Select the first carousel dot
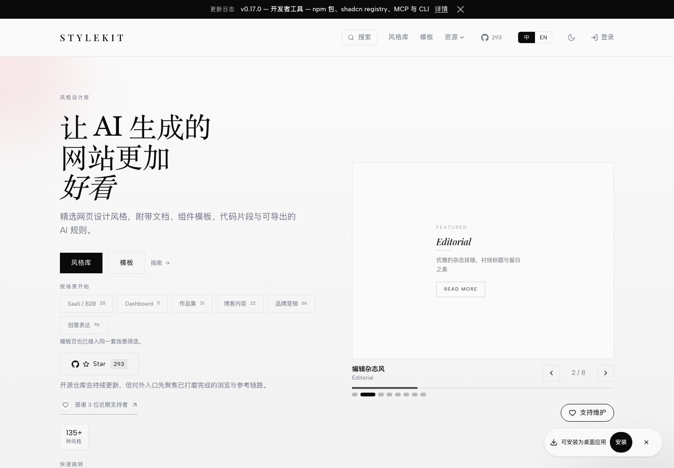Image resolution: width=674 pixels, height=468 pixels. coord(355,395)
